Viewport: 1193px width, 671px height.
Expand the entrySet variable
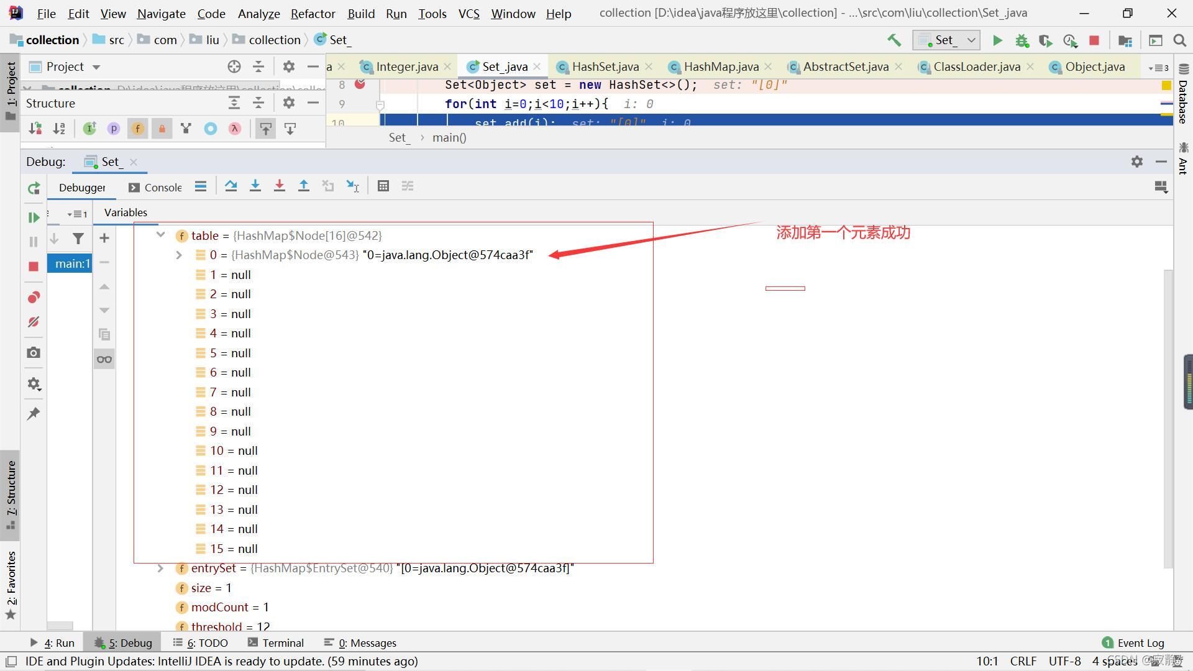click(x=161, y=568)
